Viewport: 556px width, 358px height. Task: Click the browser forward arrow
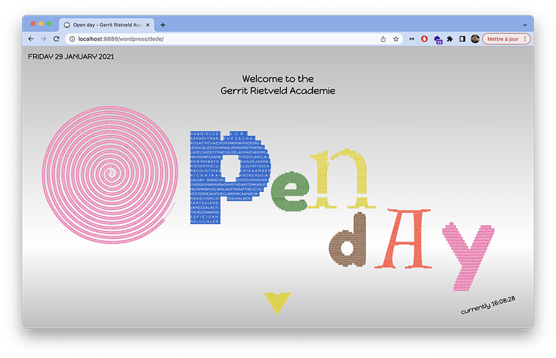tap(44, 39)
